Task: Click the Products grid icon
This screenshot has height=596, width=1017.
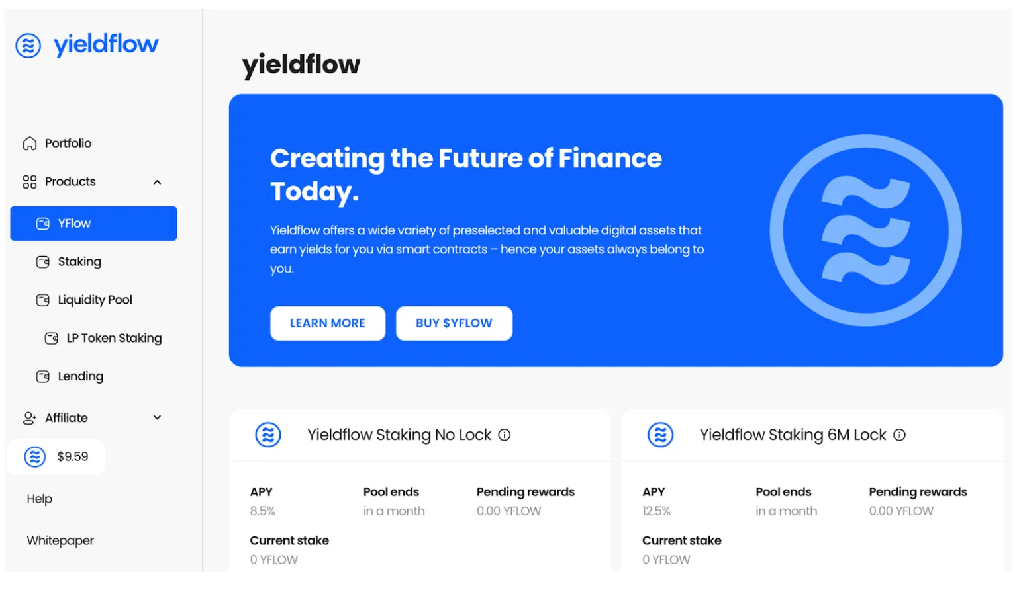Action: tap(29, 181)
